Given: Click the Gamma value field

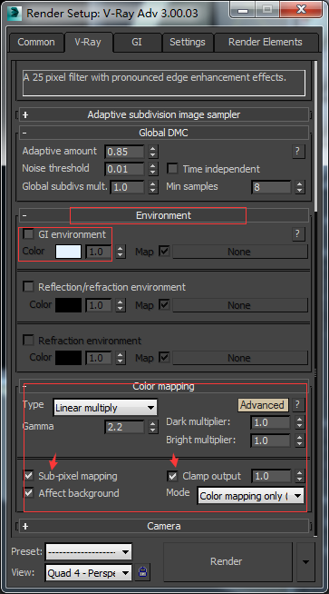Looking at the screenshot, I should (124, 427).
